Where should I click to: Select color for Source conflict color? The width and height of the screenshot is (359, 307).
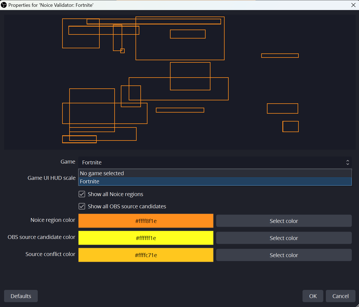click(x=284, y=255)
